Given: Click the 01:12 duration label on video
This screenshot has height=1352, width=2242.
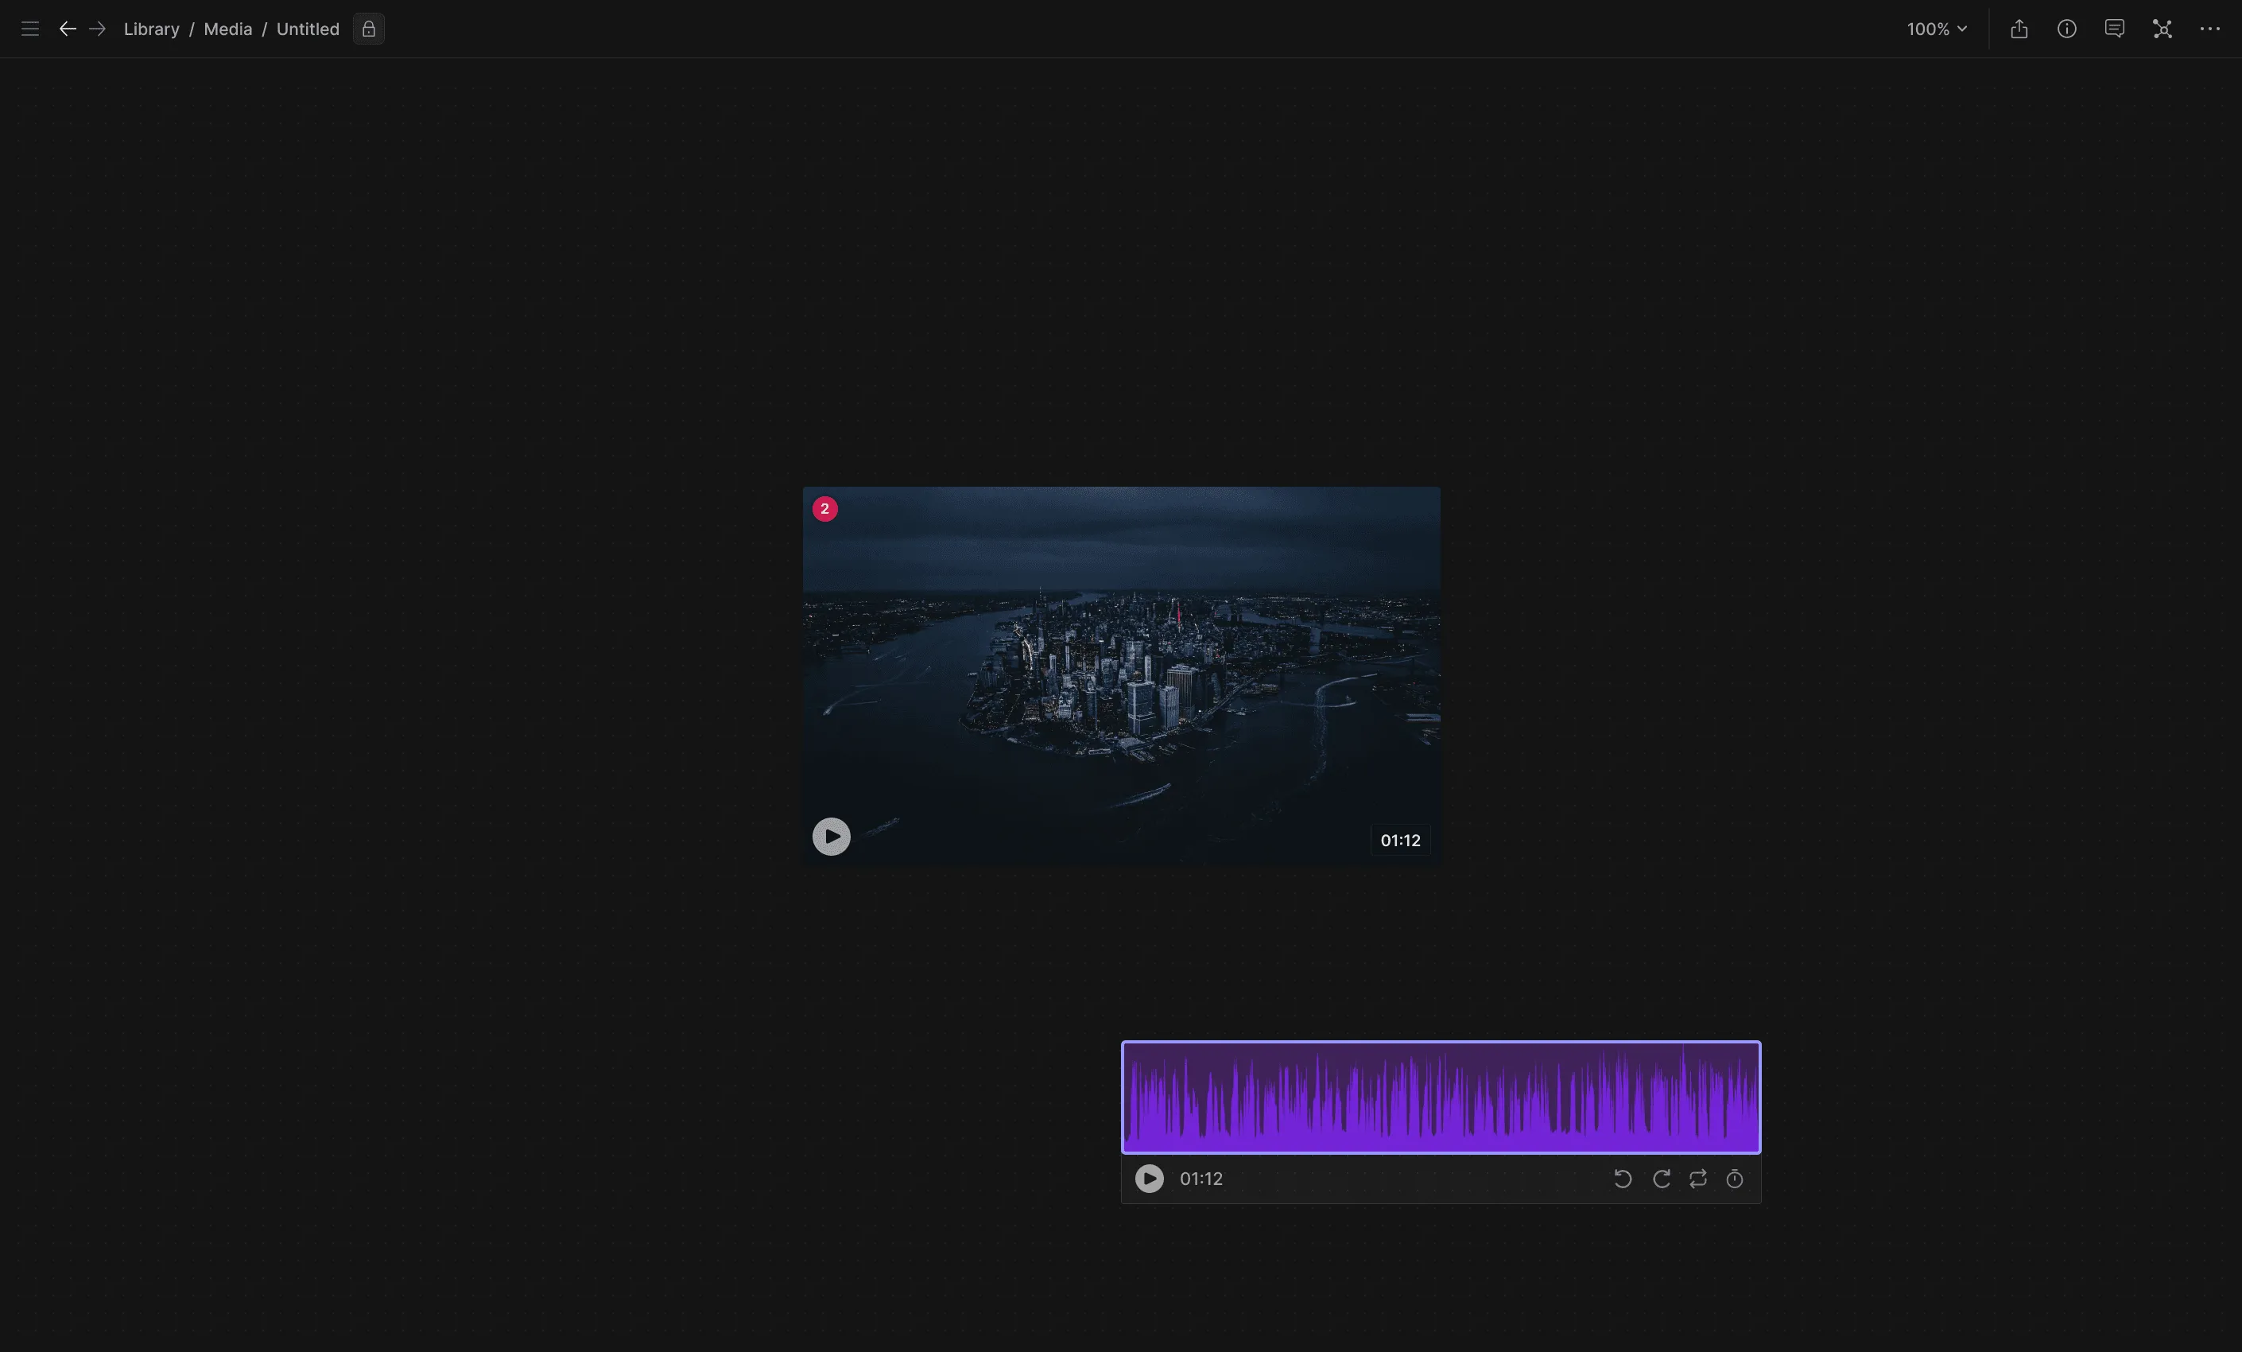Looking at the screenshot, I should pyautogui.click(x=1400, y=841).
